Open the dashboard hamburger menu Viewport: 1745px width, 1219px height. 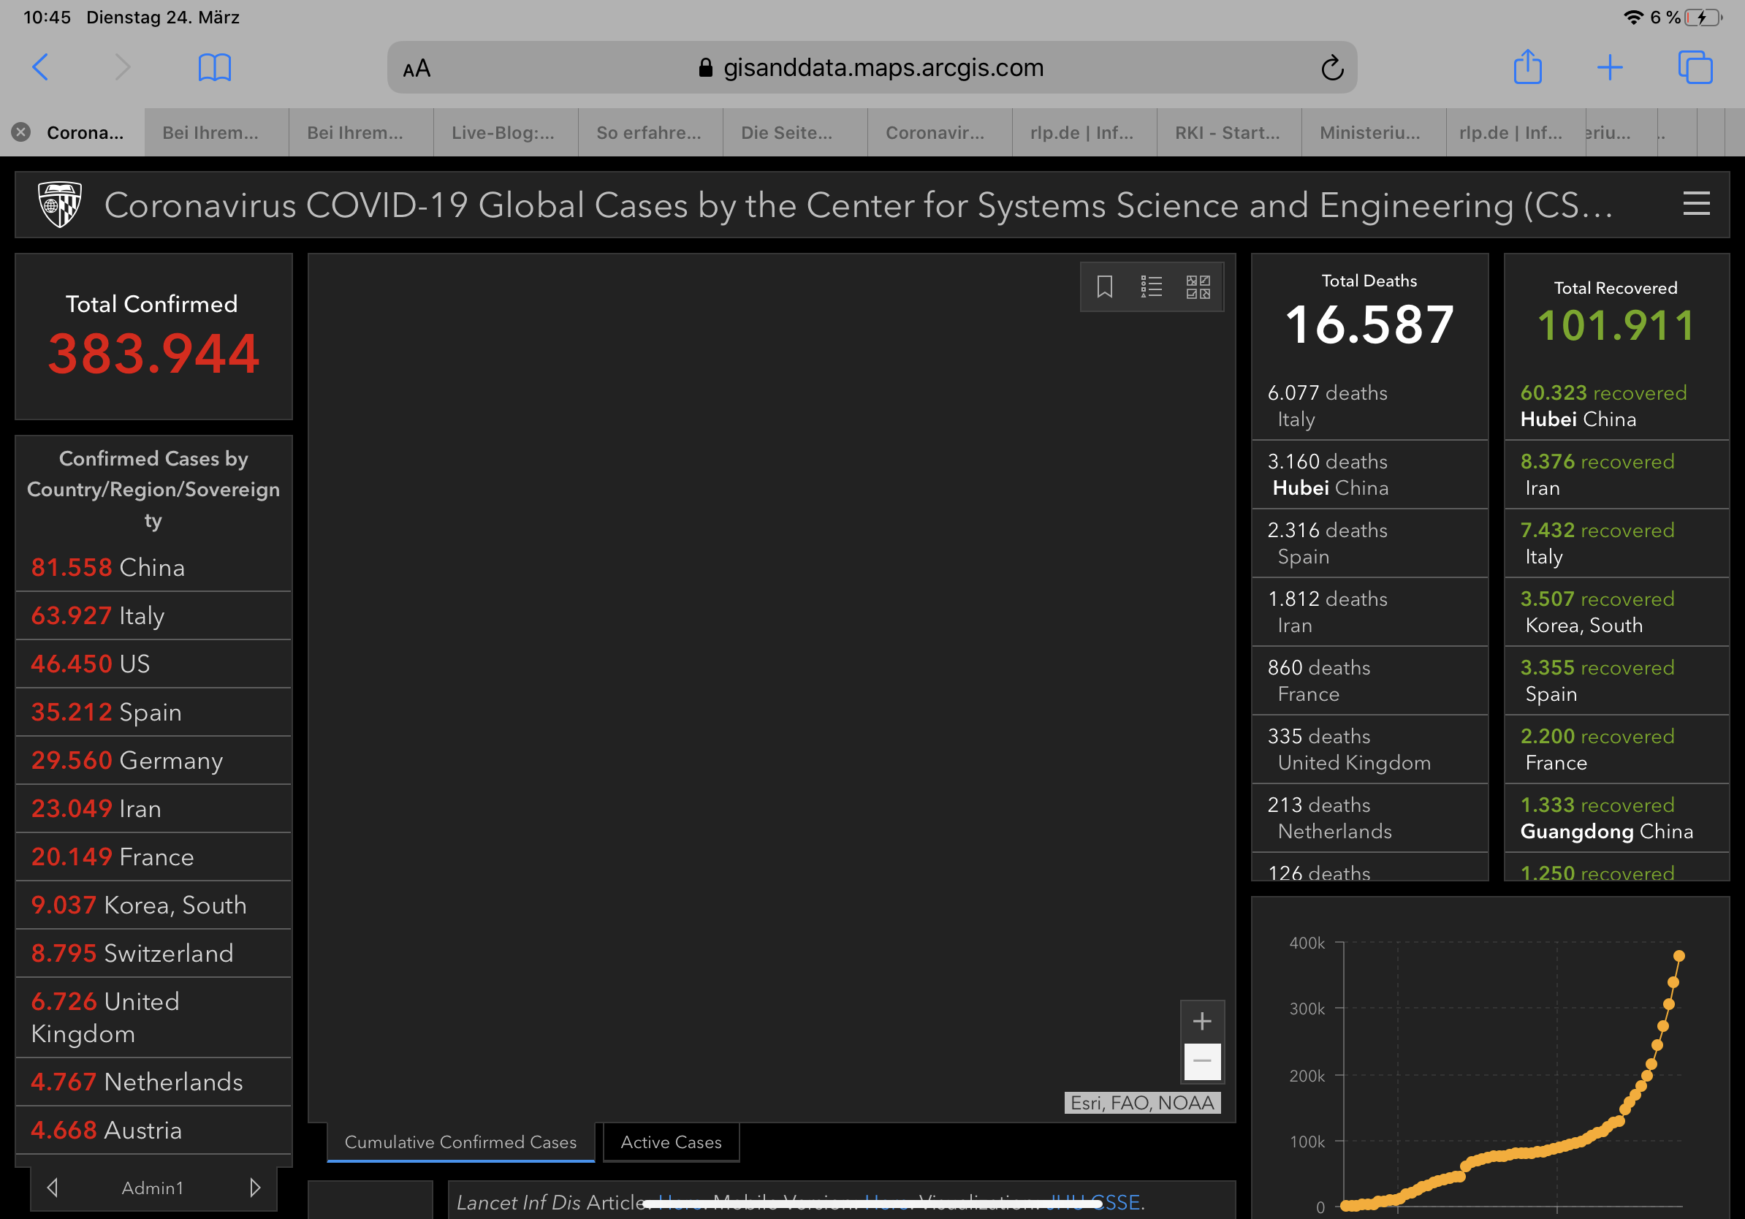tap(1696, 204)
